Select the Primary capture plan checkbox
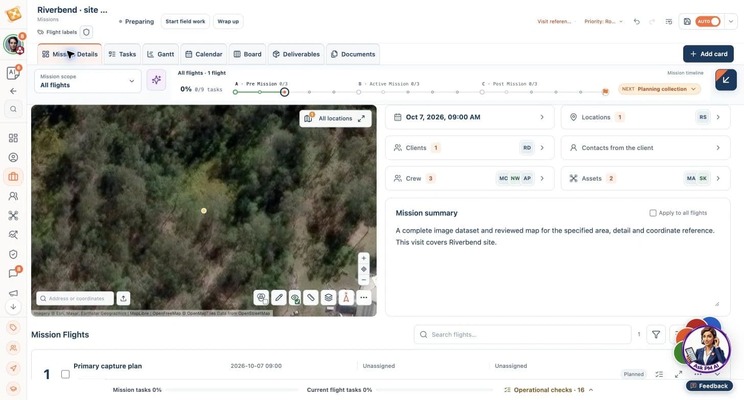 coord(65,374)
